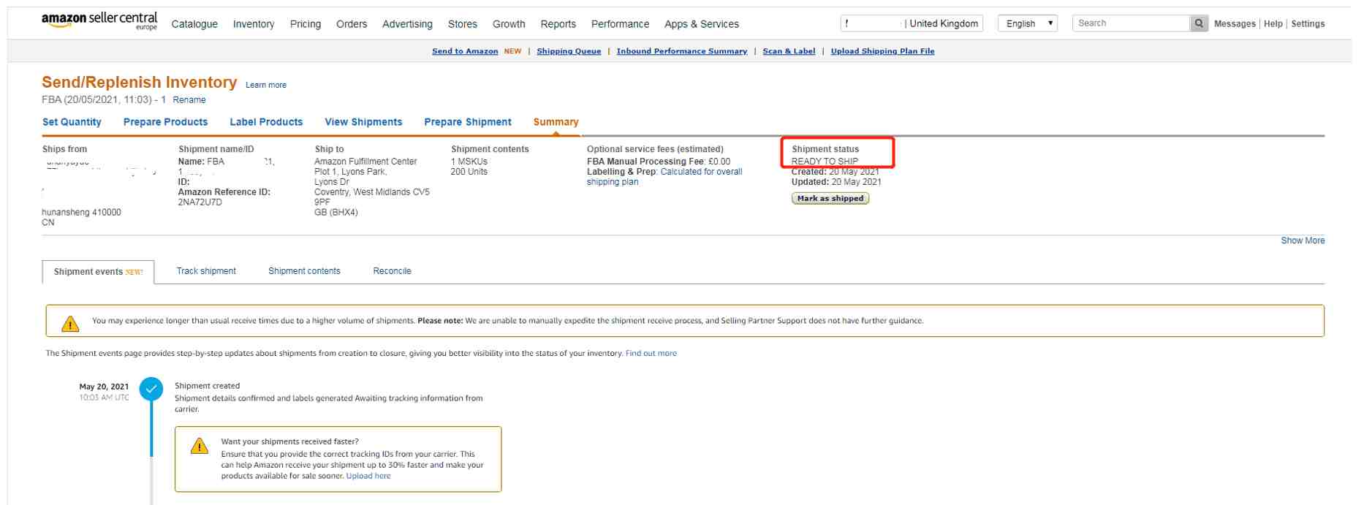Screen dimensions: 1364x505
Task: Click the READY TO SHIP status text
Action: [825, 162]
